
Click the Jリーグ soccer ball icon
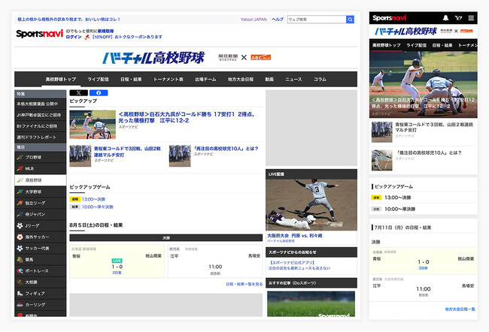coord(20,225)
